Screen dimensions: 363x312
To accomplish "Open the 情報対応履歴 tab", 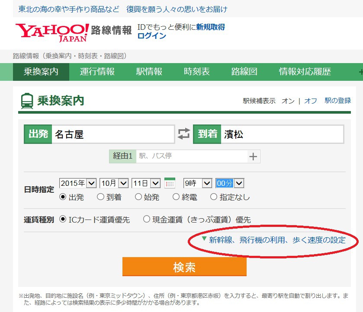I will [x=305, y=72].
